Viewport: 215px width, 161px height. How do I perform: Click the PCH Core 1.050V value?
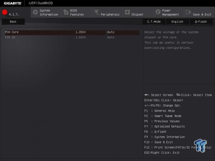tap(80, 32)
